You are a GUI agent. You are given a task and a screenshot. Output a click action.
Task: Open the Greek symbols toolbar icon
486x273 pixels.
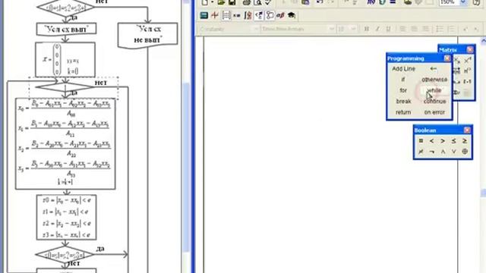[280, 15]
